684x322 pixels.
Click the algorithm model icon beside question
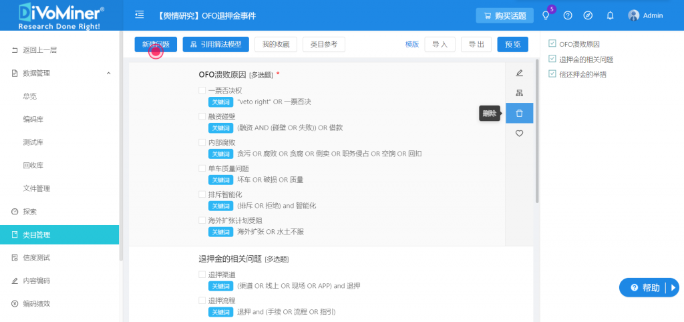point(519,93)
